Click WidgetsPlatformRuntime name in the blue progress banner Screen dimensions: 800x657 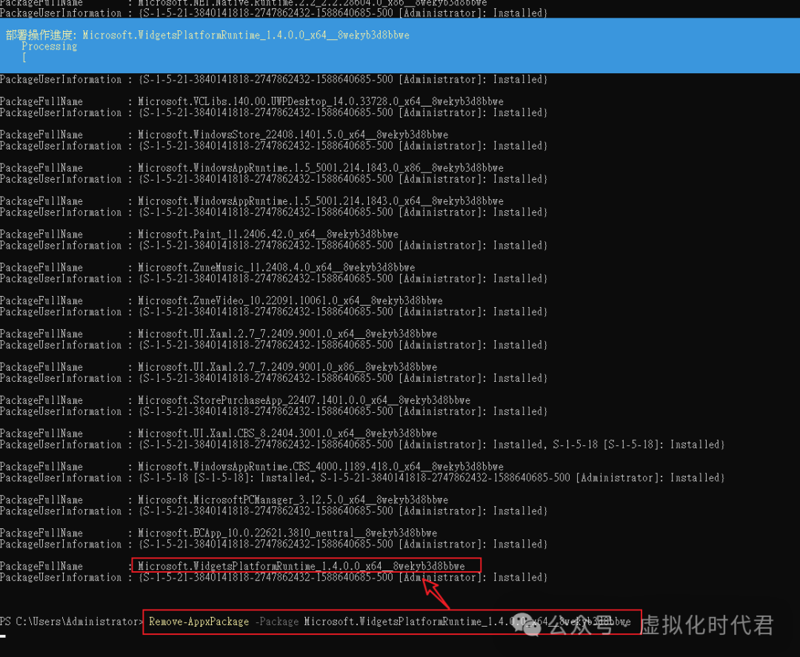click(x=246, y=36)
